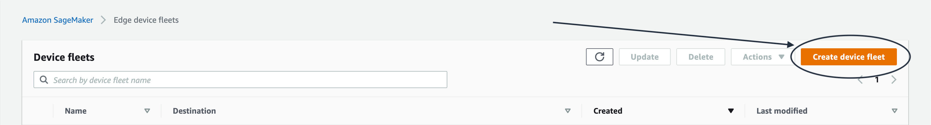Sort by the Created column header

tap(608, 111)
